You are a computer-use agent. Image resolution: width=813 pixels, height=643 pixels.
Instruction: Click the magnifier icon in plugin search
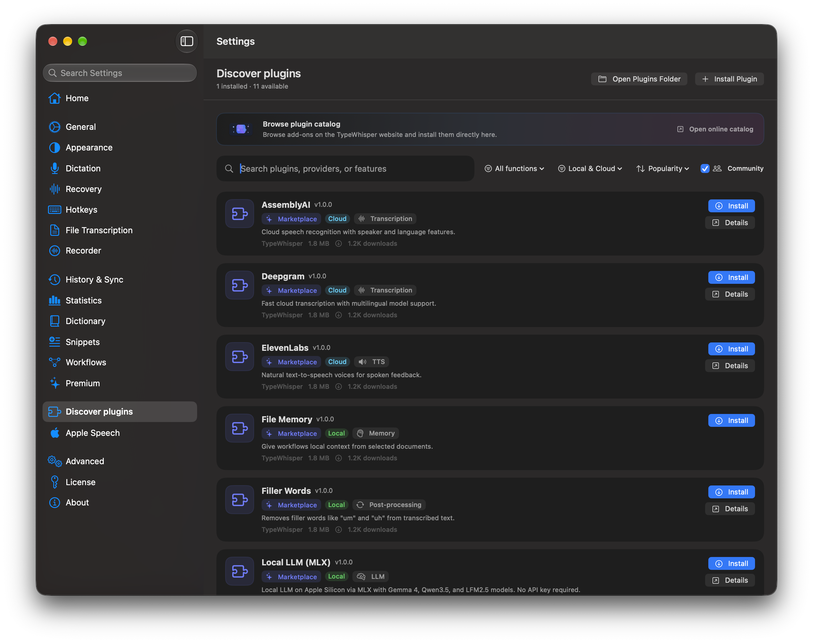click(229, 169)
